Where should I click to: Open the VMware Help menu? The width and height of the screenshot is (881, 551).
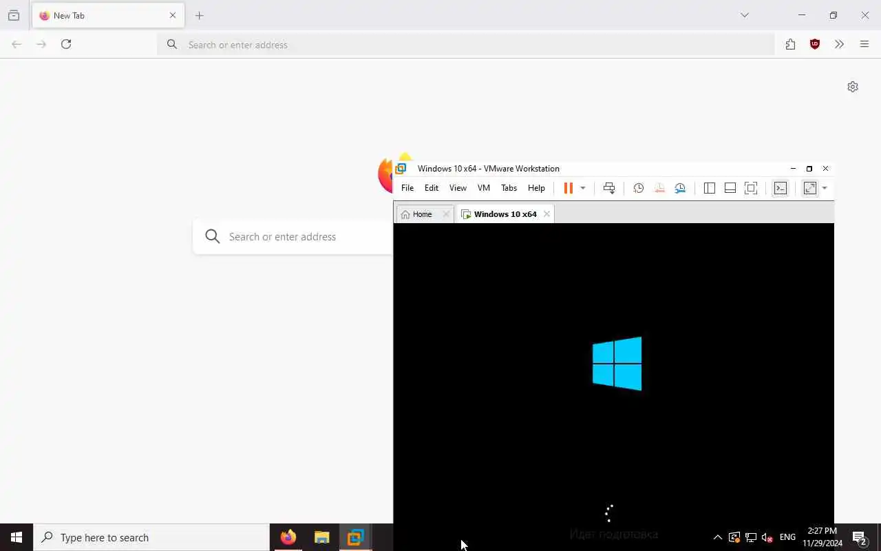(x=536, y=188)
